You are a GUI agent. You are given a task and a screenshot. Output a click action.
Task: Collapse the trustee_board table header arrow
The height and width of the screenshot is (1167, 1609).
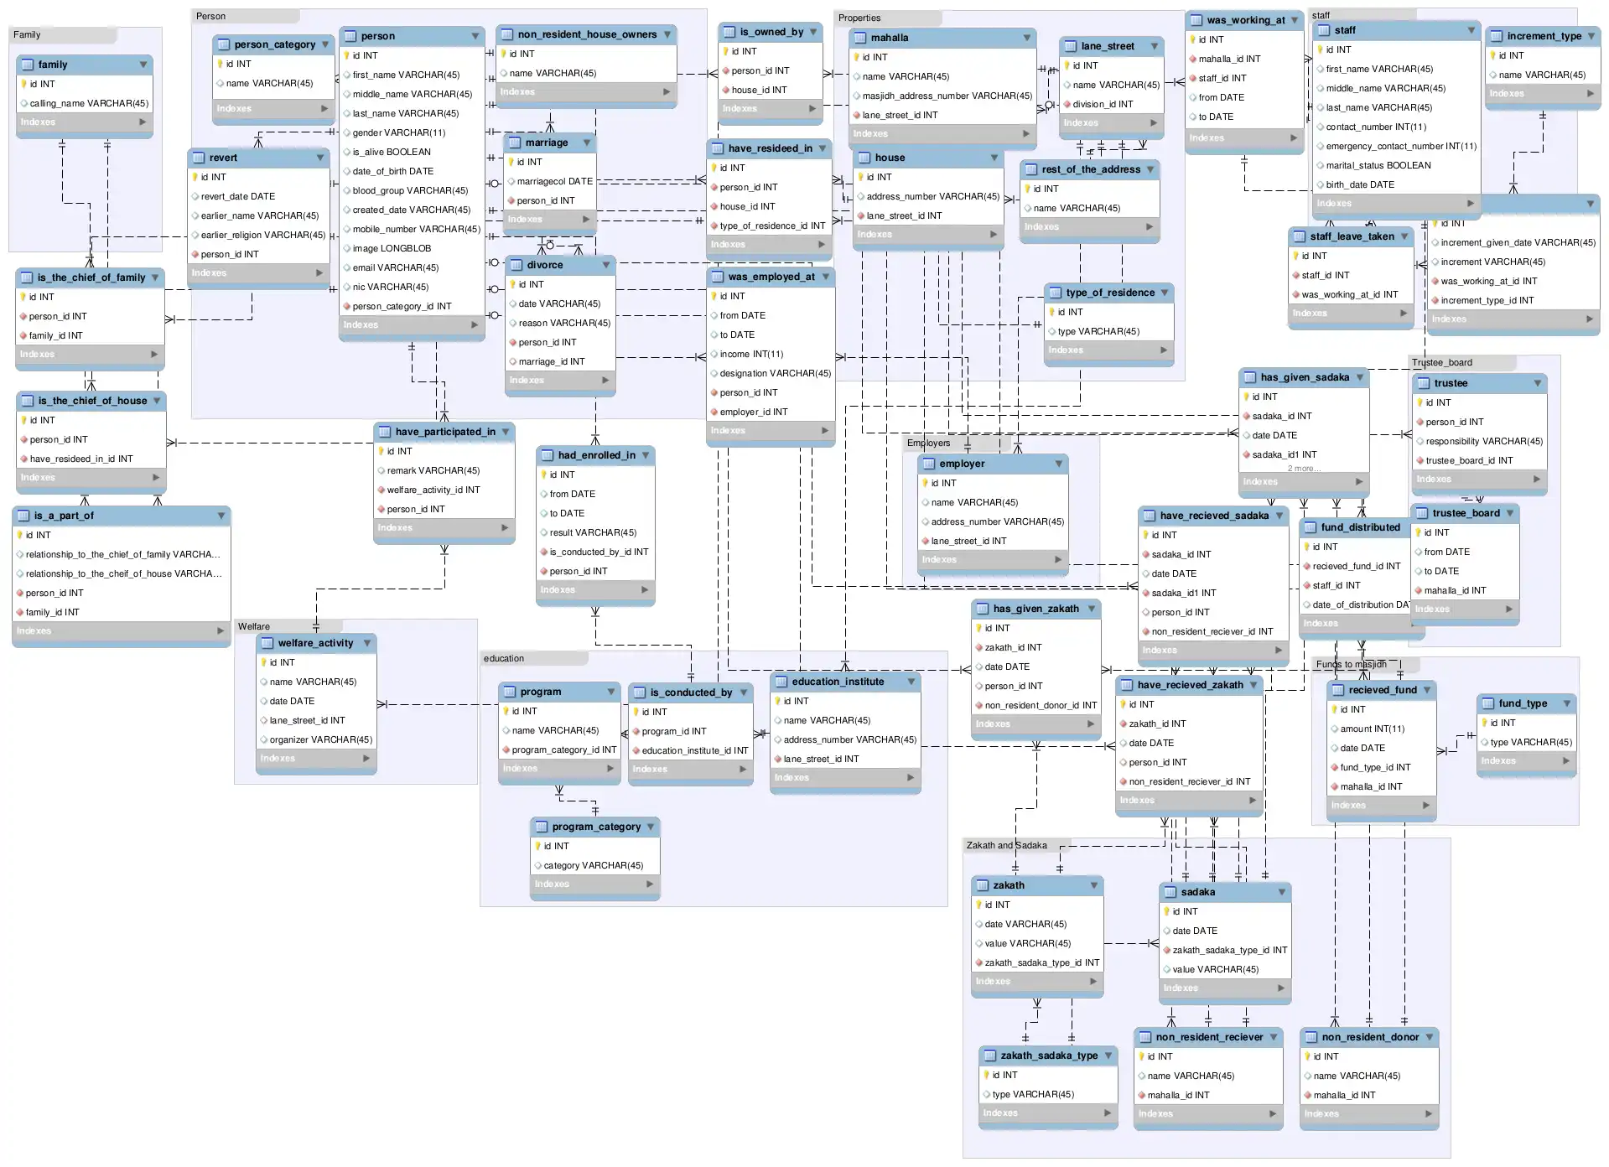point(1510,513)
